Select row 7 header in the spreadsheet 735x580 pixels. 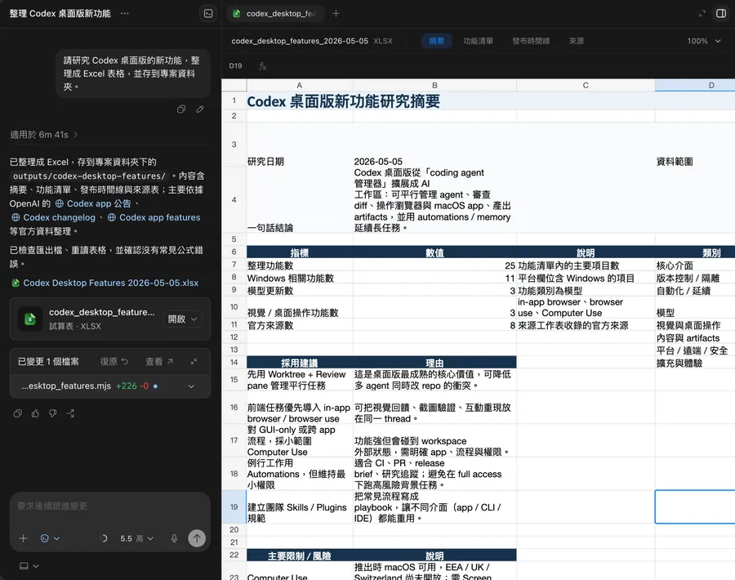234,265
